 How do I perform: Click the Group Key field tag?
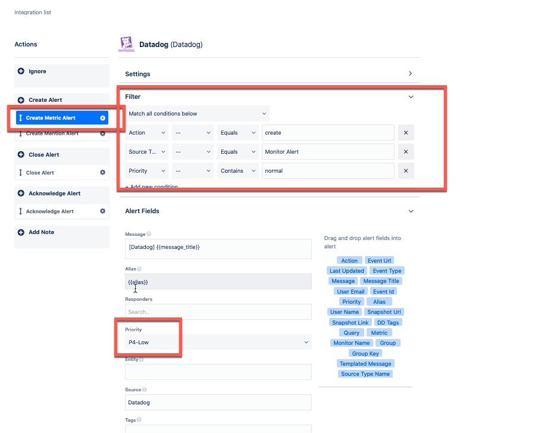(x=365, y=353)
